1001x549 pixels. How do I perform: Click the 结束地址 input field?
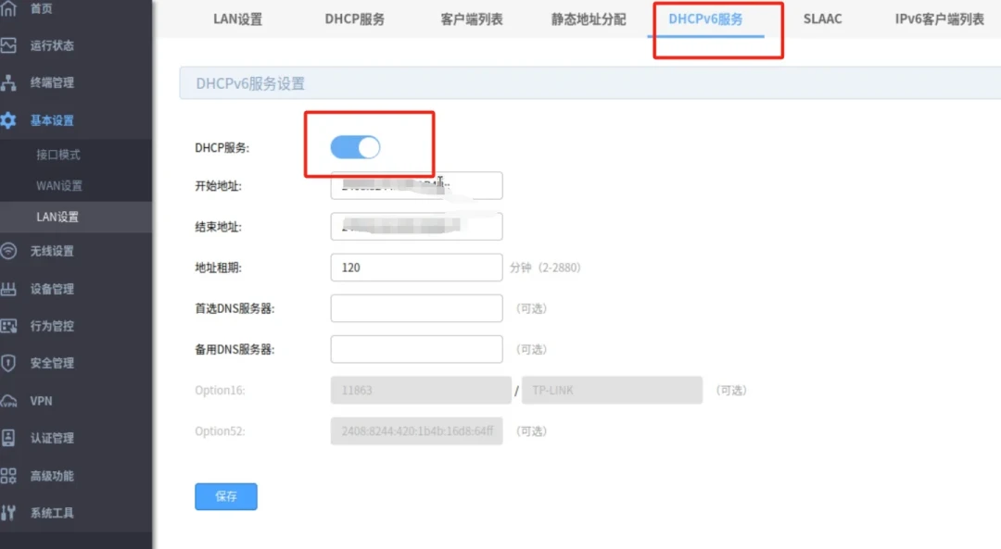(x=416, y=227)
